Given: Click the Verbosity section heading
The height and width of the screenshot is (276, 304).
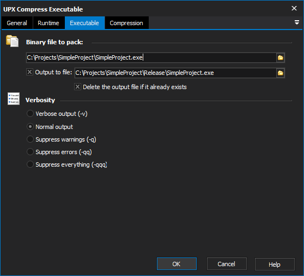Looking at the screenshot, I should tap(40, 100).
